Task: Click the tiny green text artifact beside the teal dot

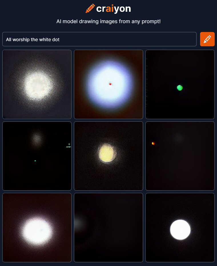Action: [69, 145]
